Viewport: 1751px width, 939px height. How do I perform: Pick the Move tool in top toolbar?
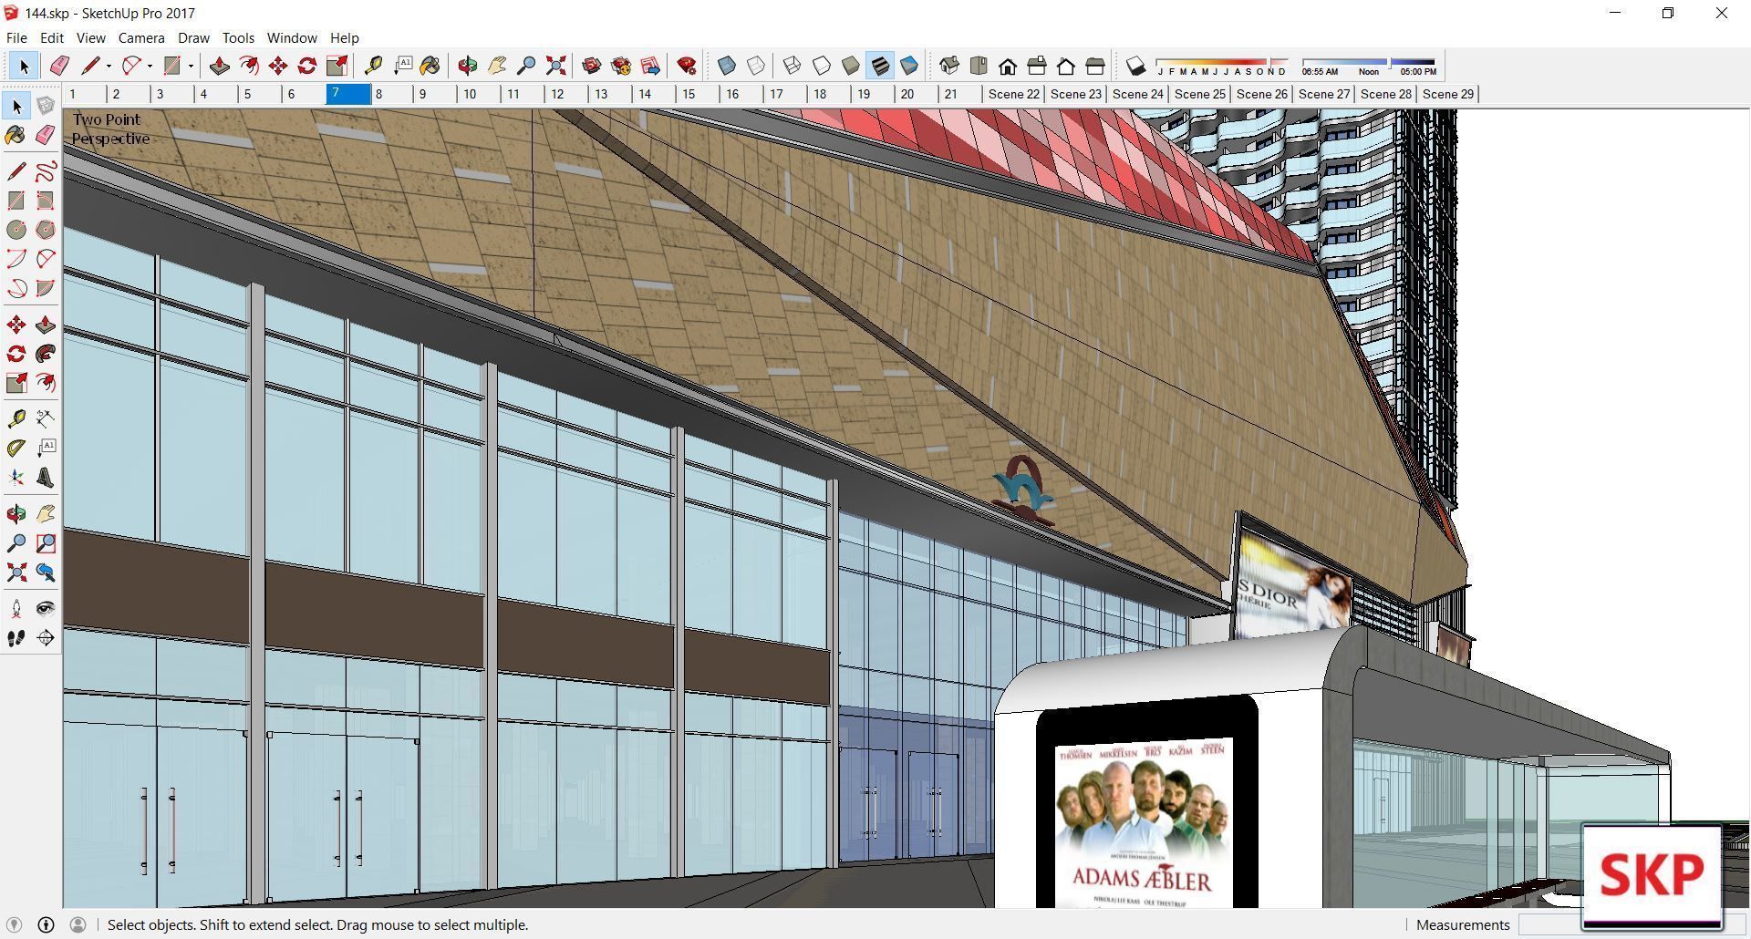click(x=278, y=66)
